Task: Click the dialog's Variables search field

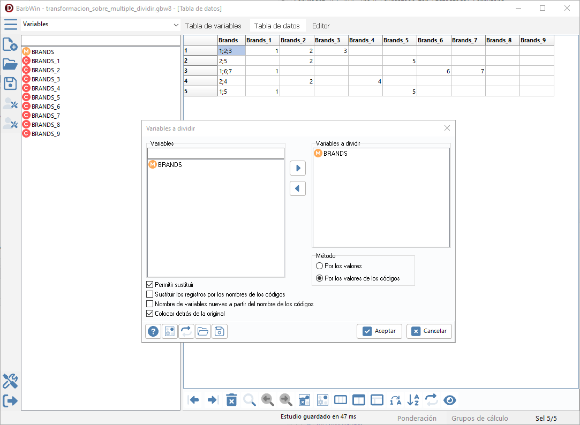Action: 215,154
